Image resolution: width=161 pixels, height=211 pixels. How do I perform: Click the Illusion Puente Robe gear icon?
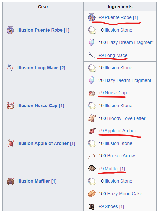[10, 30]
